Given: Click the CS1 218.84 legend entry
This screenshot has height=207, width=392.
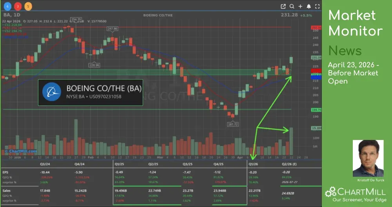Looking at the screenshot, I should pyautogui.click(x=12, y=25).
